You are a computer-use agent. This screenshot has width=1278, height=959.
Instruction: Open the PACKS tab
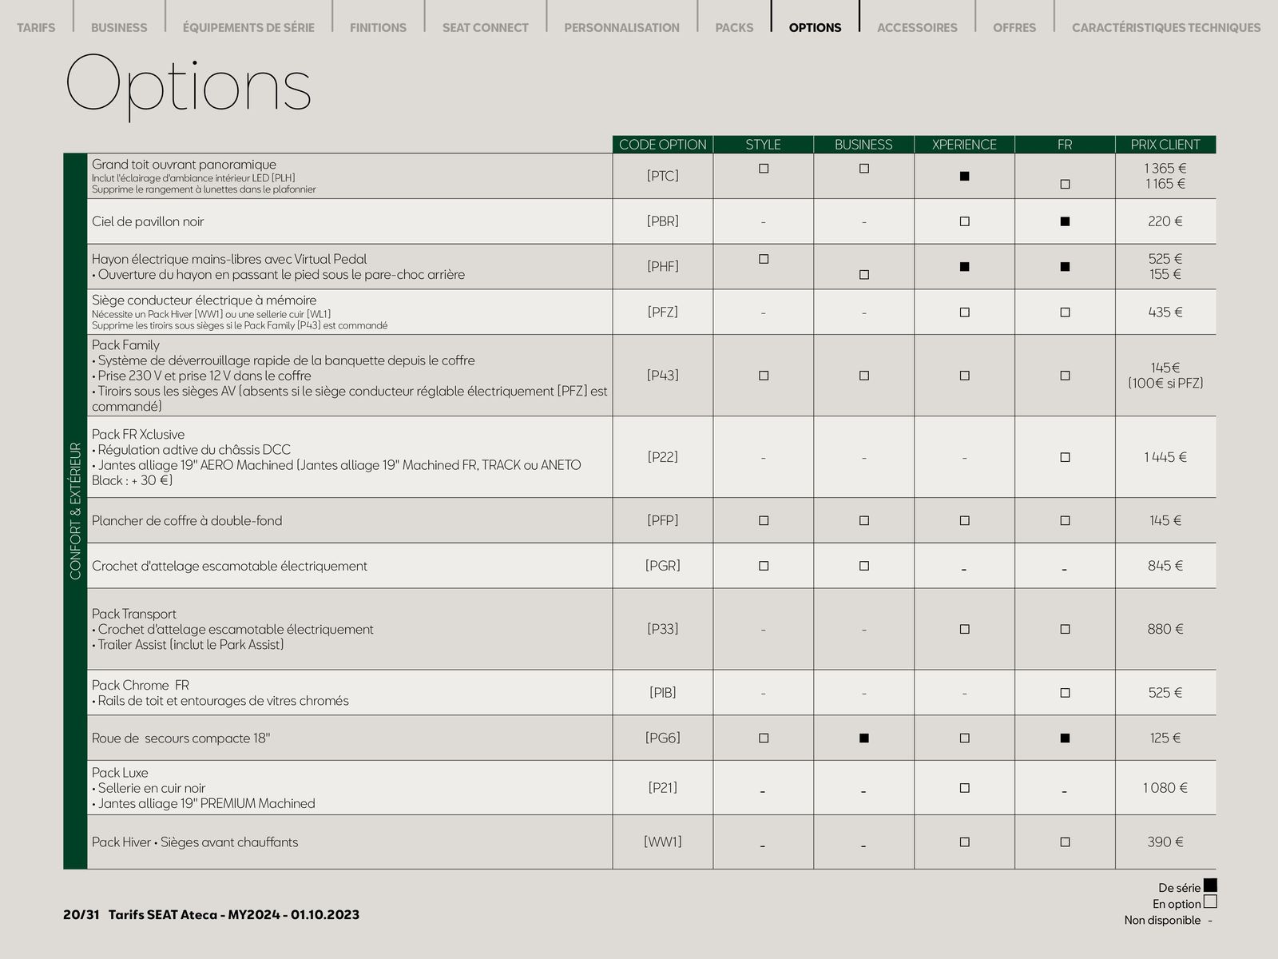coord(734,27)
